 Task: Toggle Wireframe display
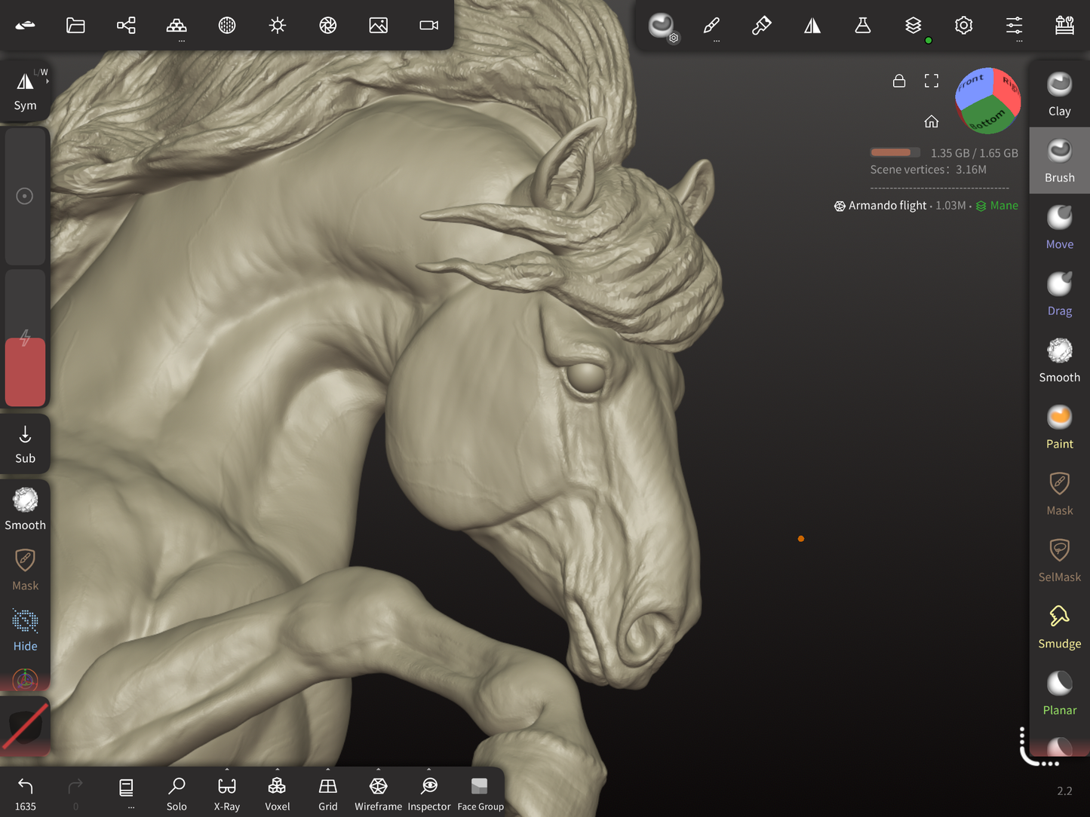[x=378, y=794]
